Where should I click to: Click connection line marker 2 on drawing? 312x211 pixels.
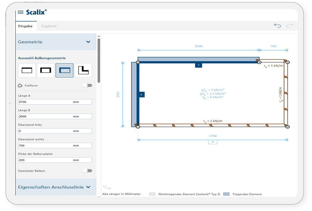point(141,95)
